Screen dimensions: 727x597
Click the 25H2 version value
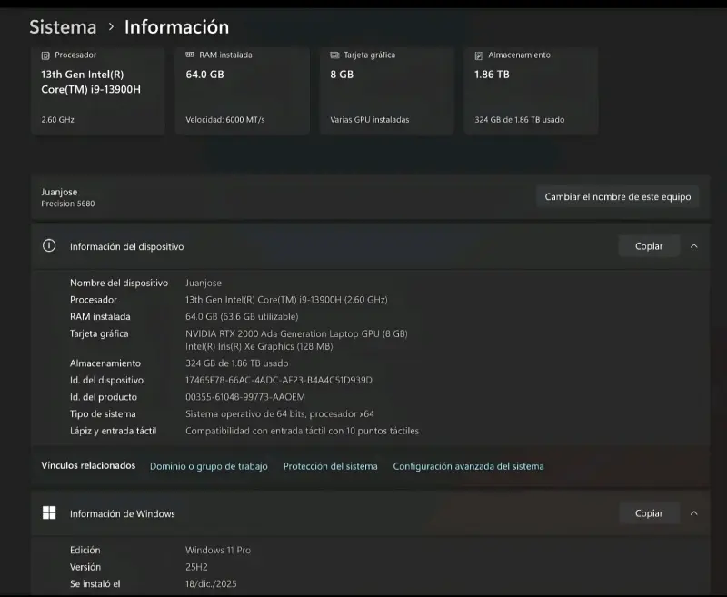196,567
